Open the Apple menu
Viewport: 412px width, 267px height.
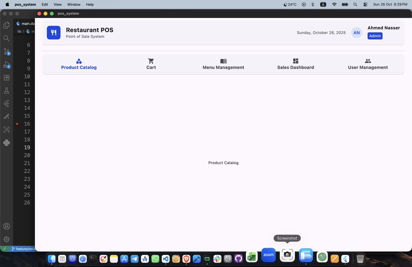(x=7, y=4)
